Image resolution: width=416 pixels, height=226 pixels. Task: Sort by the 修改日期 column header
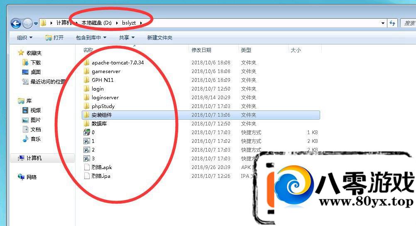pyautogui.click(x=201, y=50)
